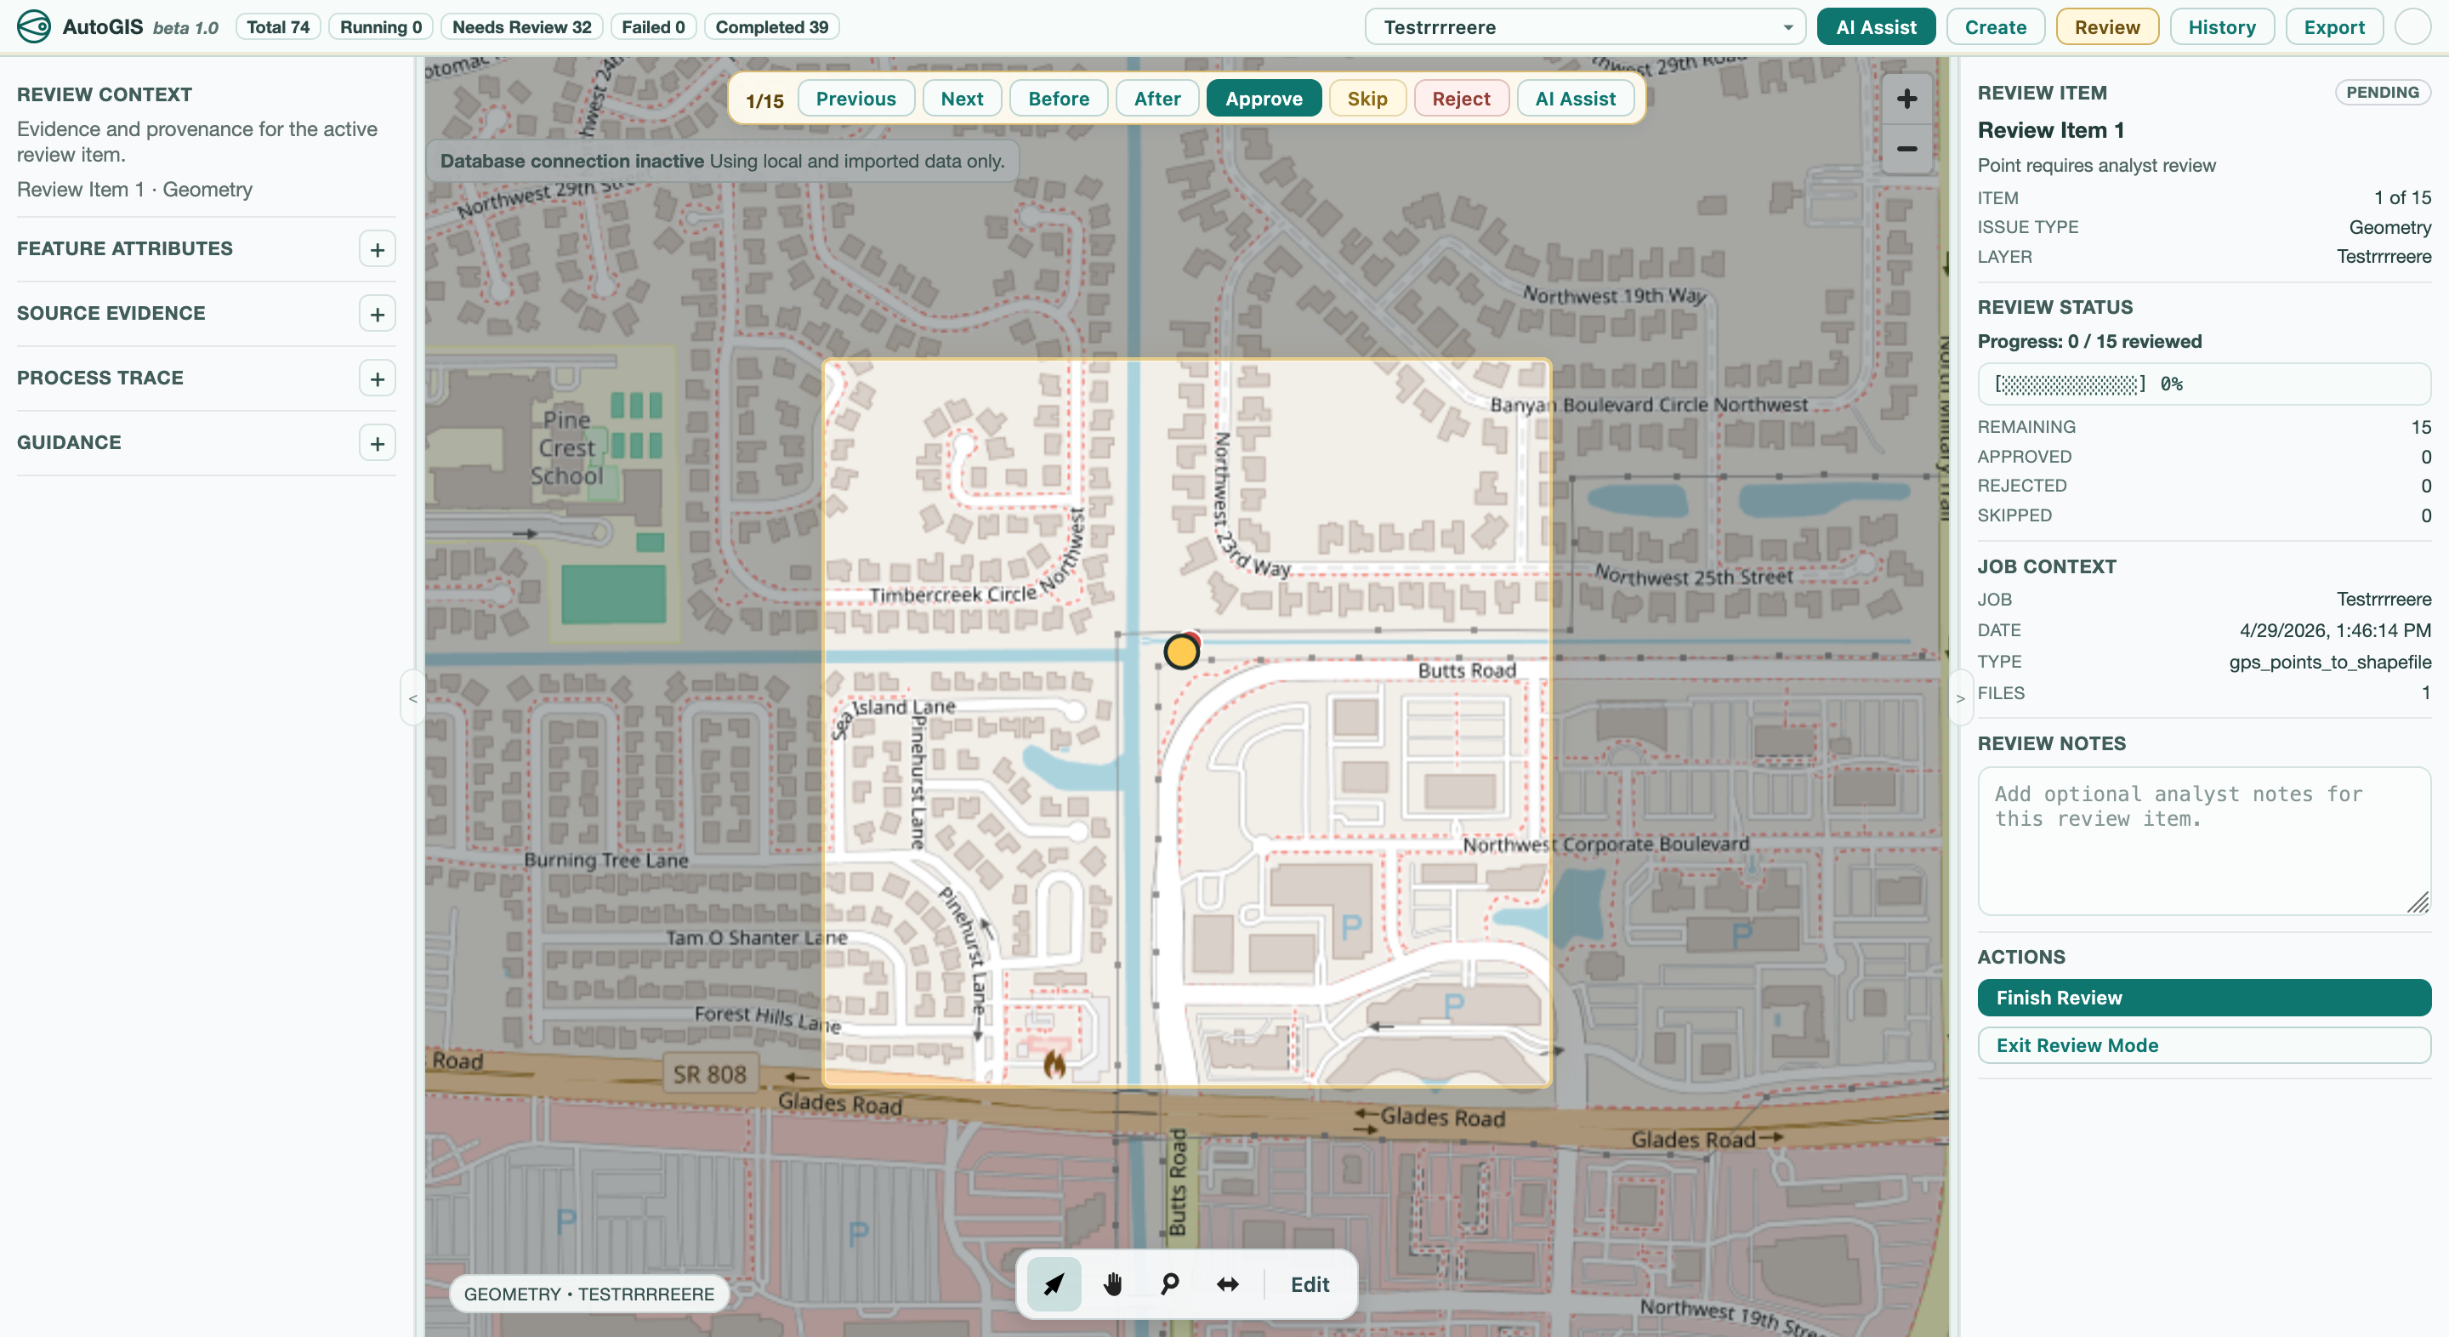Click the Pine Crest School label
Viewport: 2449px width, 1337px height.
566,447
